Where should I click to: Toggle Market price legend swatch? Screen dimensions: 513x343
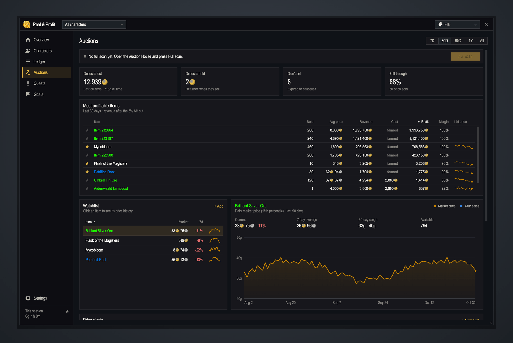[435, 206]
